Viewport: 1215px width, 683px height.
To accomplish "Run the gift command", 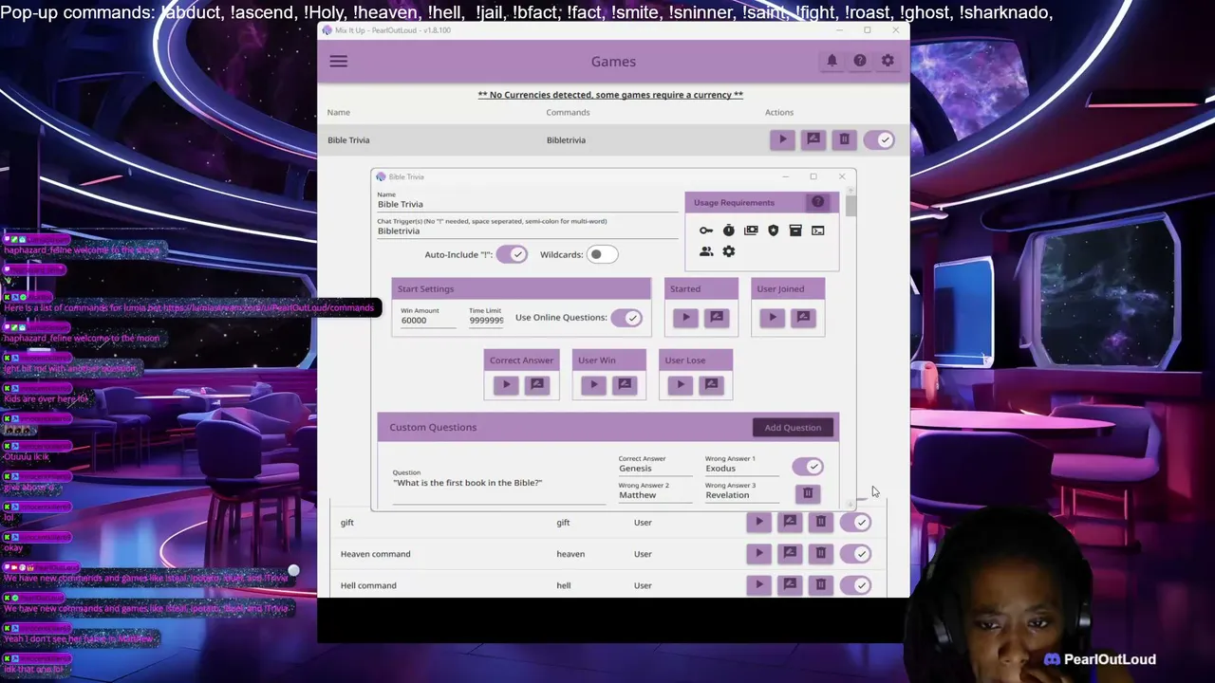I will click(759, 522).
